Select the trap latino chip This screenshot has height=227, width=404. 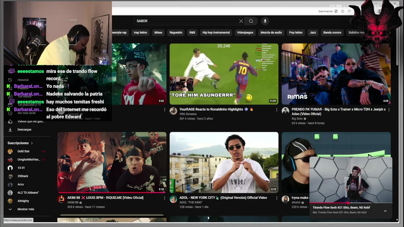pyautogui.click(x=140, y=32)
